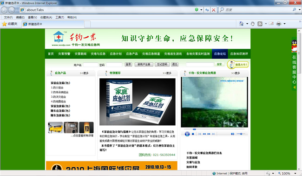The width and height of the screenshot is (302, 176).
Task: Open 首页 in the site navigation
Action: [51, 54]
